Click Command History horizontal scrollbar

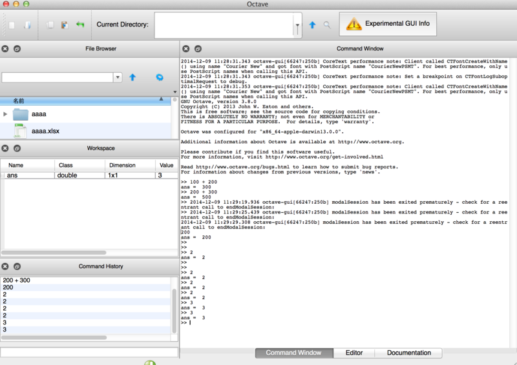point(54,337)
